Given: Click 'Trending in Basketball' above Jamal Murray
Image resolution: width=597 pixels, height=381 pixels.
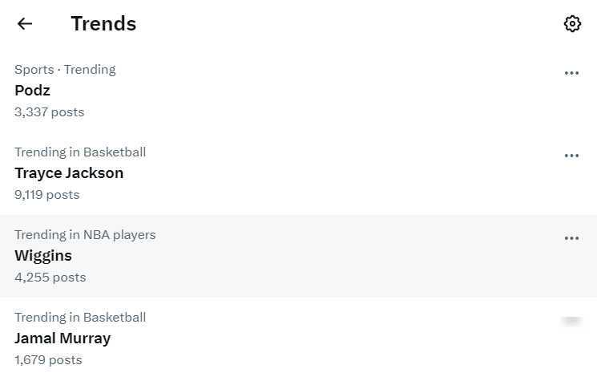Looking at the screenshot, I should pos(80,318).
